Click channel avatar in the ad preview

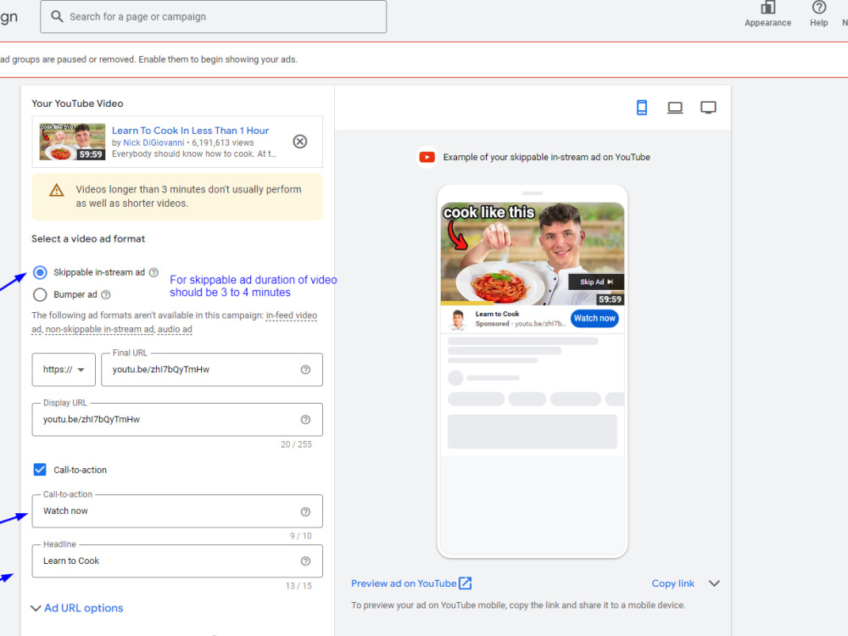(x=458, y=320)
